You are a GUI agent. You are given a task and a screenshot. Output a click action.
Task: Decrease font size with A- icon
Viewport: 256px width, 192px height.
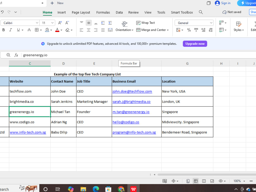click(67, 23)
